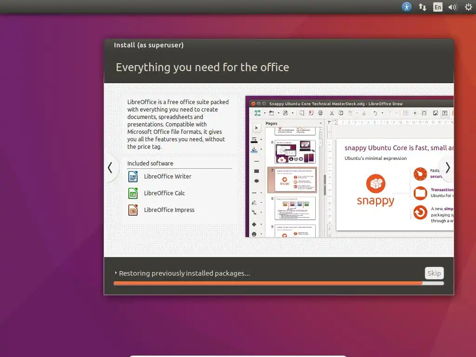Click the LibreOffice Calc icon
Image resolution: width=476 pixels, height=357 pixels.
pyautogui.click(x=133, y=193)
